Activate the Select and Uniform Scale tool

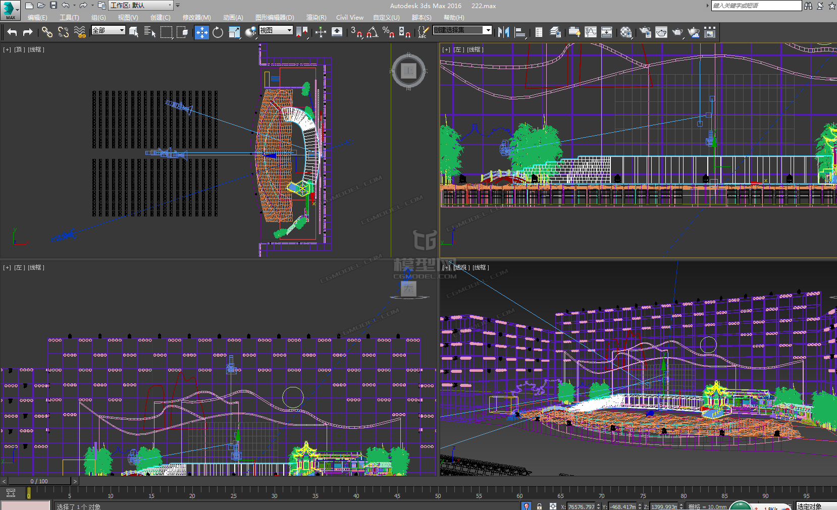(234, 33)
